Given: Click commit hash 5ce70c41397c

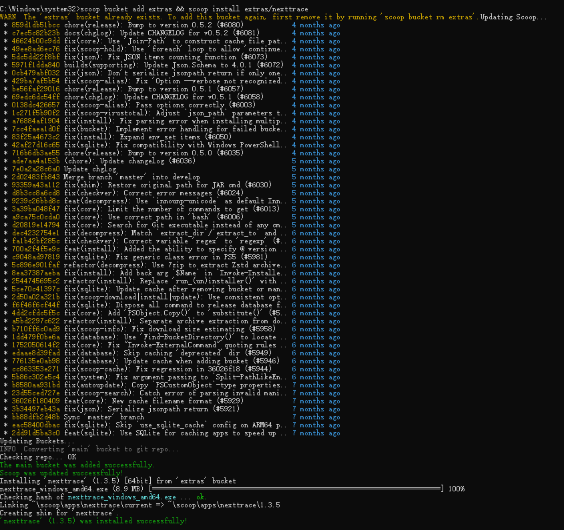Looking at the screenshot, I should pyautogui.click(x=35, y=289).
